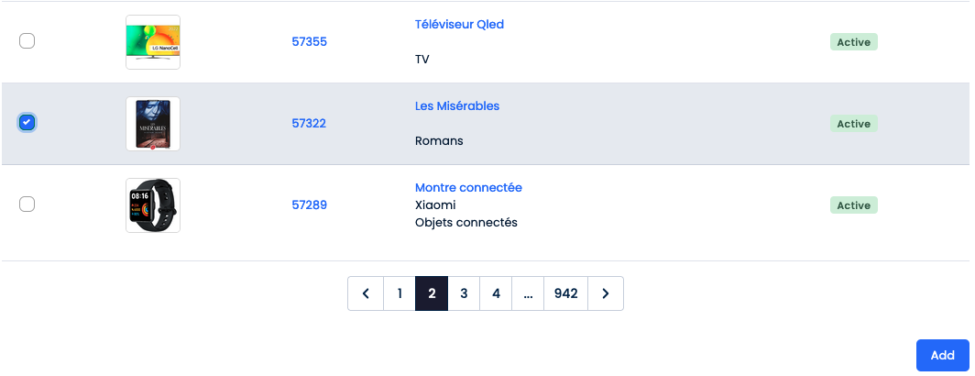Go to next page using right chevron
The height and width of the screenshot is (376, 975).
(x=606, y=293)
